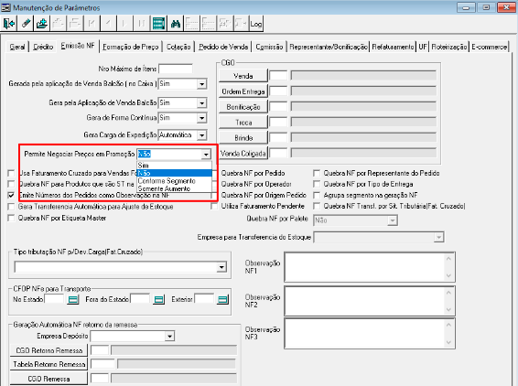Collapse Permite Negociar Preços em Promoção dropdown arrow
The image size is (518, 386).
[206, 155]
